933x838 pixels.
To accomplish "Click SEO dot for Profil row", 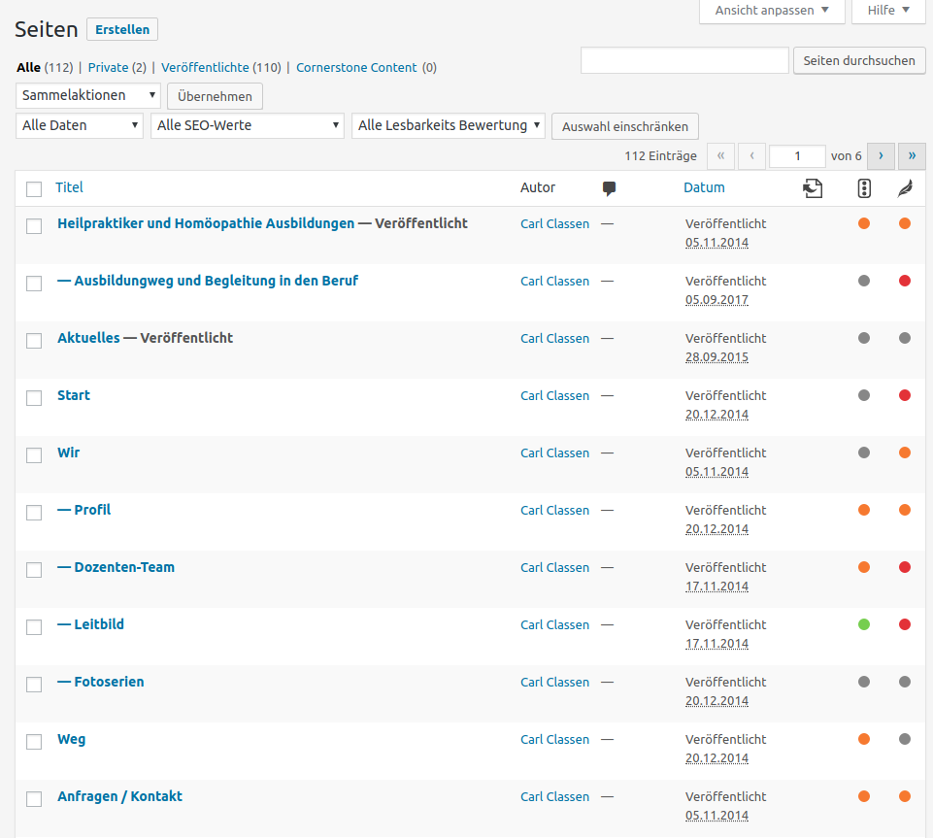I will [864, 510].
